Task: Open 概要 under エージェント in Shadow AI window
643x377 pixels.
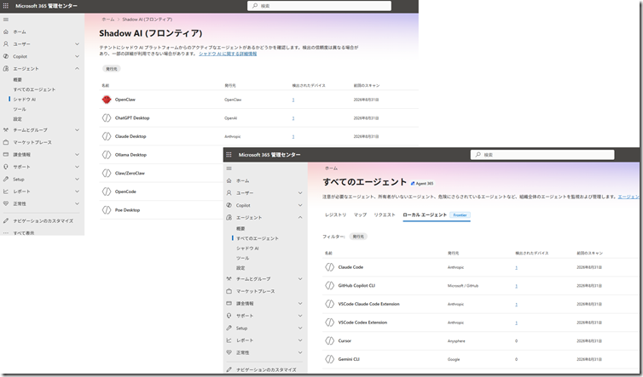Action: [x=17, y=80]
